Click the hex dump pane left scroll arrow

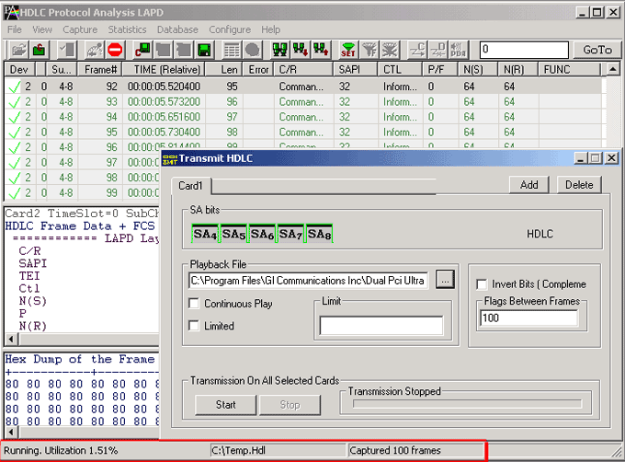(x=11, y=432)
